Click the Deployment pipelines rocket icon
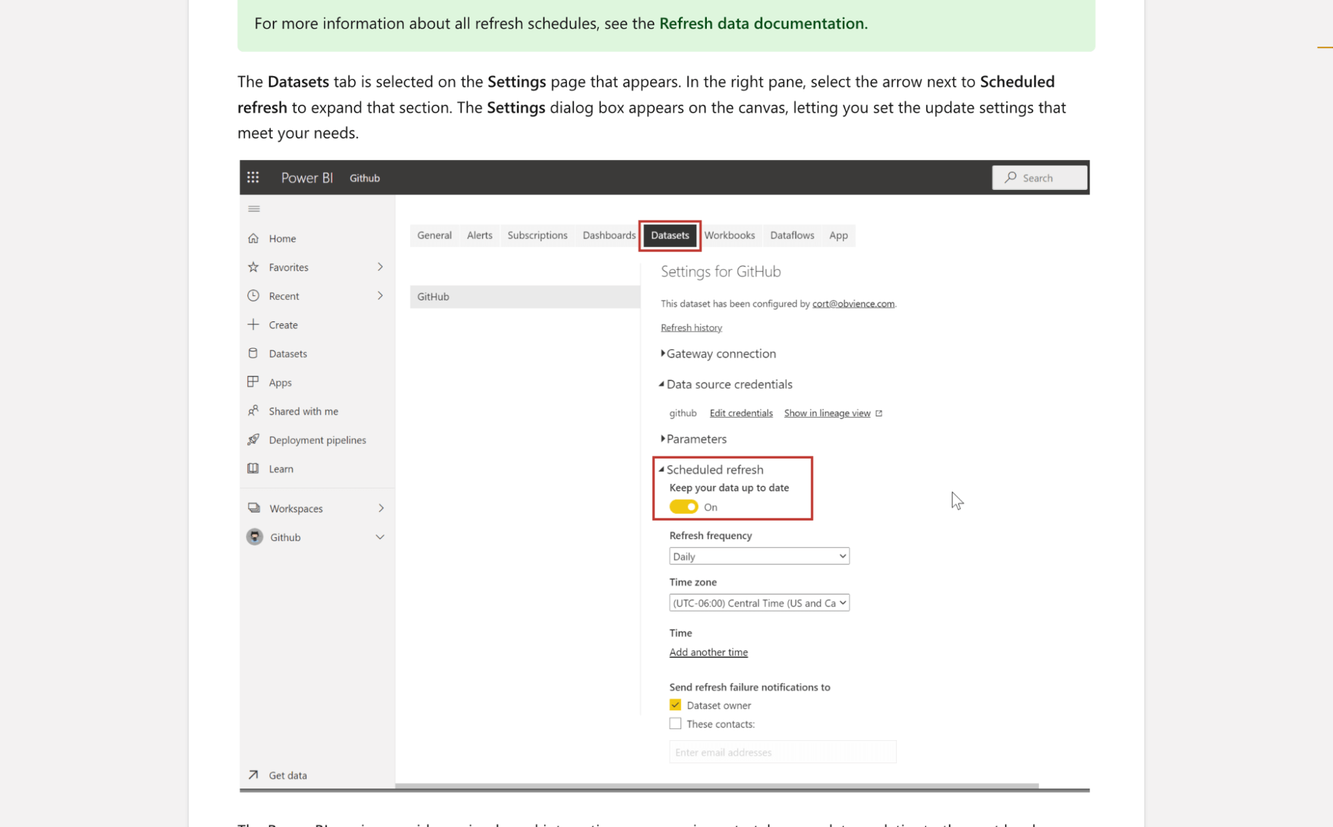1333x827 pixels. tap(253, 439)
